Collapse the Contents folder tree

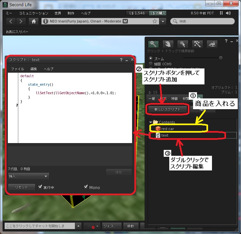tap(150, 122)
